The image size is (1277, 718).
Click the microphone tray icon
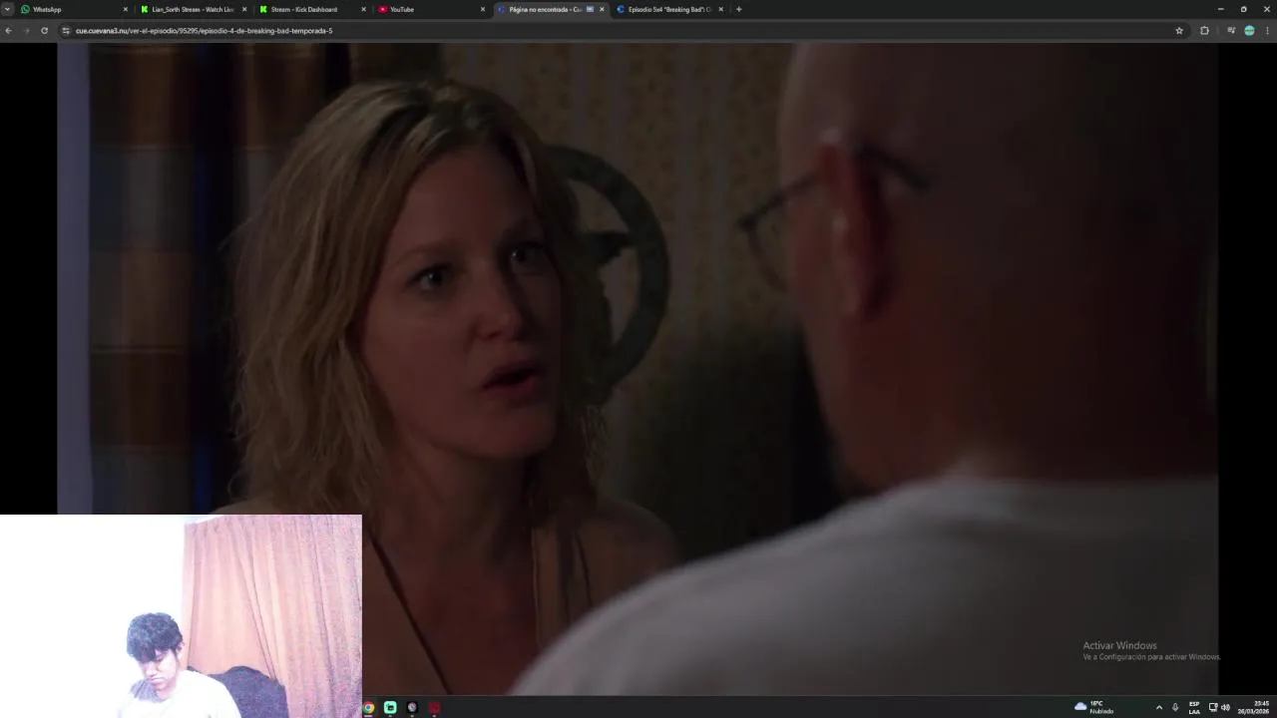pos(1175,707)
